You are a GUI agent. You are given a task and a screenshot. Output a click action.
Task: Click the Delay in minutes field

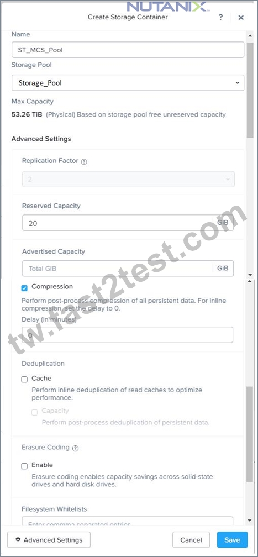coord(128,335)
